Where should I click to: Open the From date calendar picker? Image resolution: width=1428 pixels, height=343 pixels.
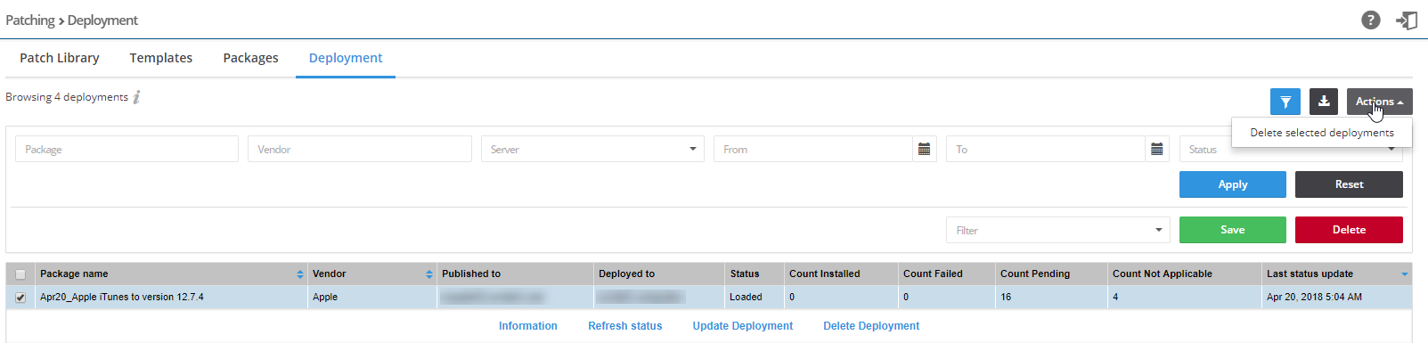tap(925, 149)
